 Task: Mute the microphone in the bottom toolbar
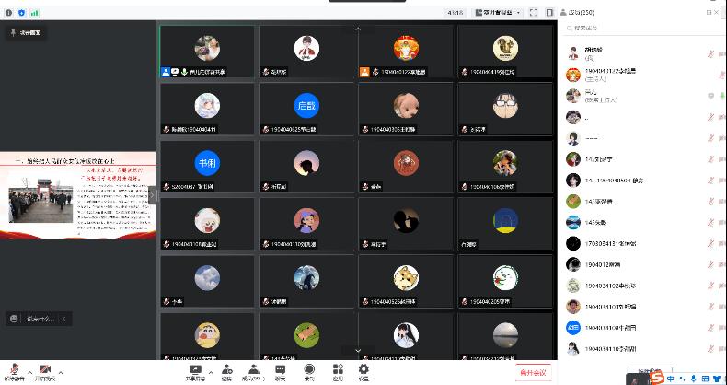[15, 371]
